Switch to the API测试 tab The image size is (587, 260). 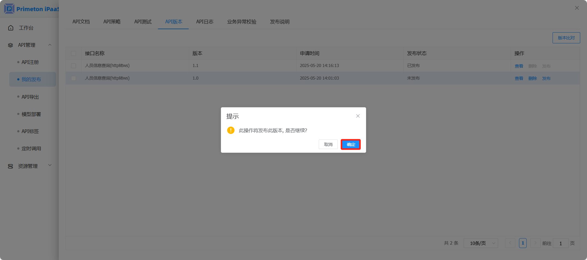click(143, 22)
